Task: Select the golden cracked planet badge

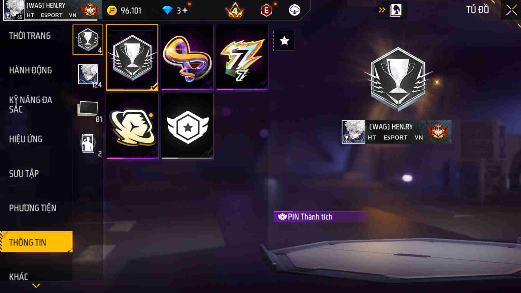Action: coord(132,126)
